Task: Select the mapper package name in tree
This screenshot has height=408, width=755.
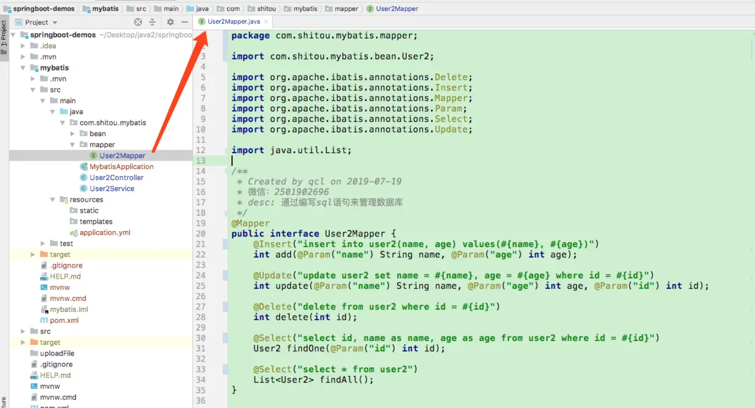Action: (102, 145)
